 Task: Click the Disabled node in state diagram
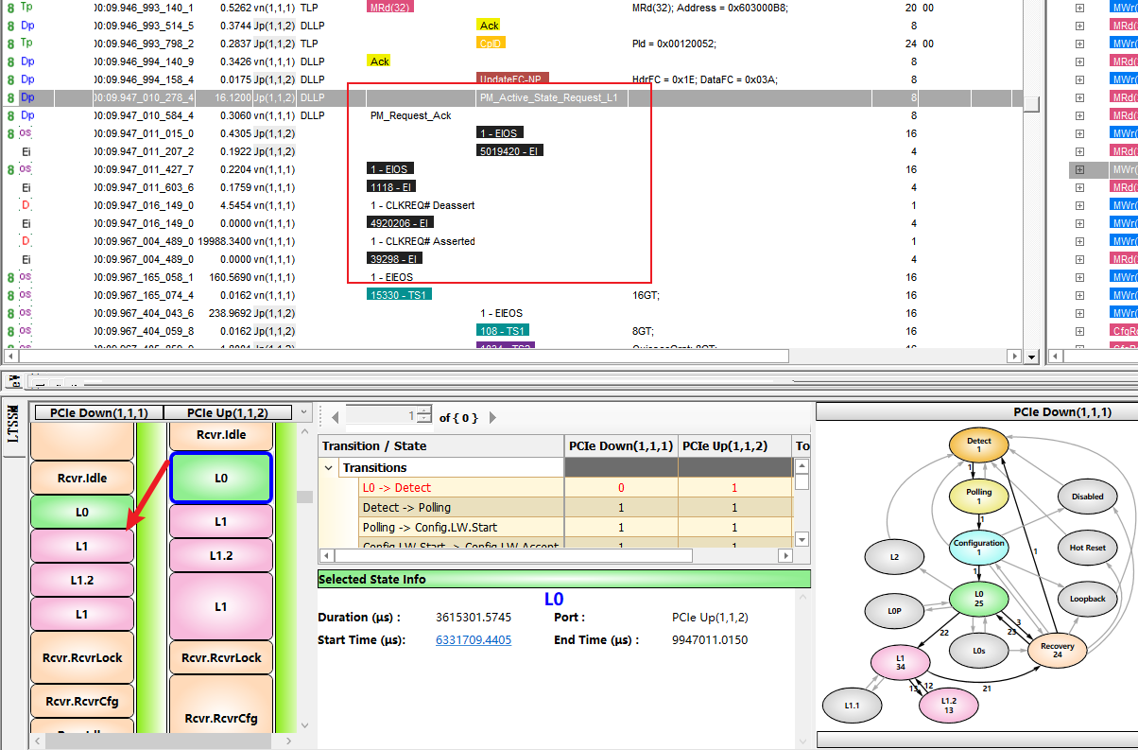click(1087, 497)
